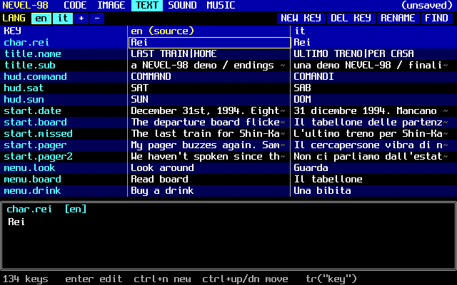This screenshot has width=457, height=285.
Task: Click the English 'Rei' cell
Action: 209,43
